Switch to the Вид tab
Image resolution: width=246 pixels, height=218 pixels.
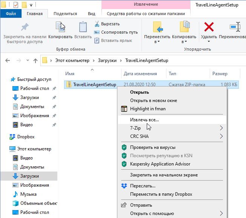pyautogui.click(x=92, y=14)
